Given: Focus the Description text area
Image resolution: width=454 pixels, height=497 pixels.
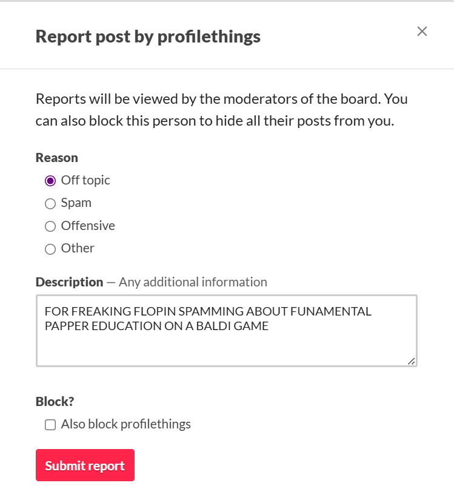Looking at the screenshot, I should pos(227,331).
